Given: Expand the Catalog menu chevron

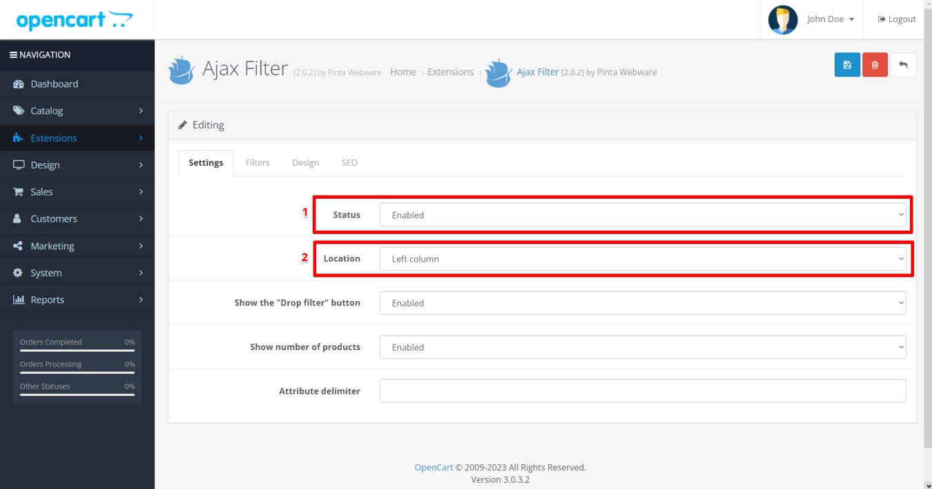Looking at the screenshot, I should pyautogui.click(x=141, y=111).
